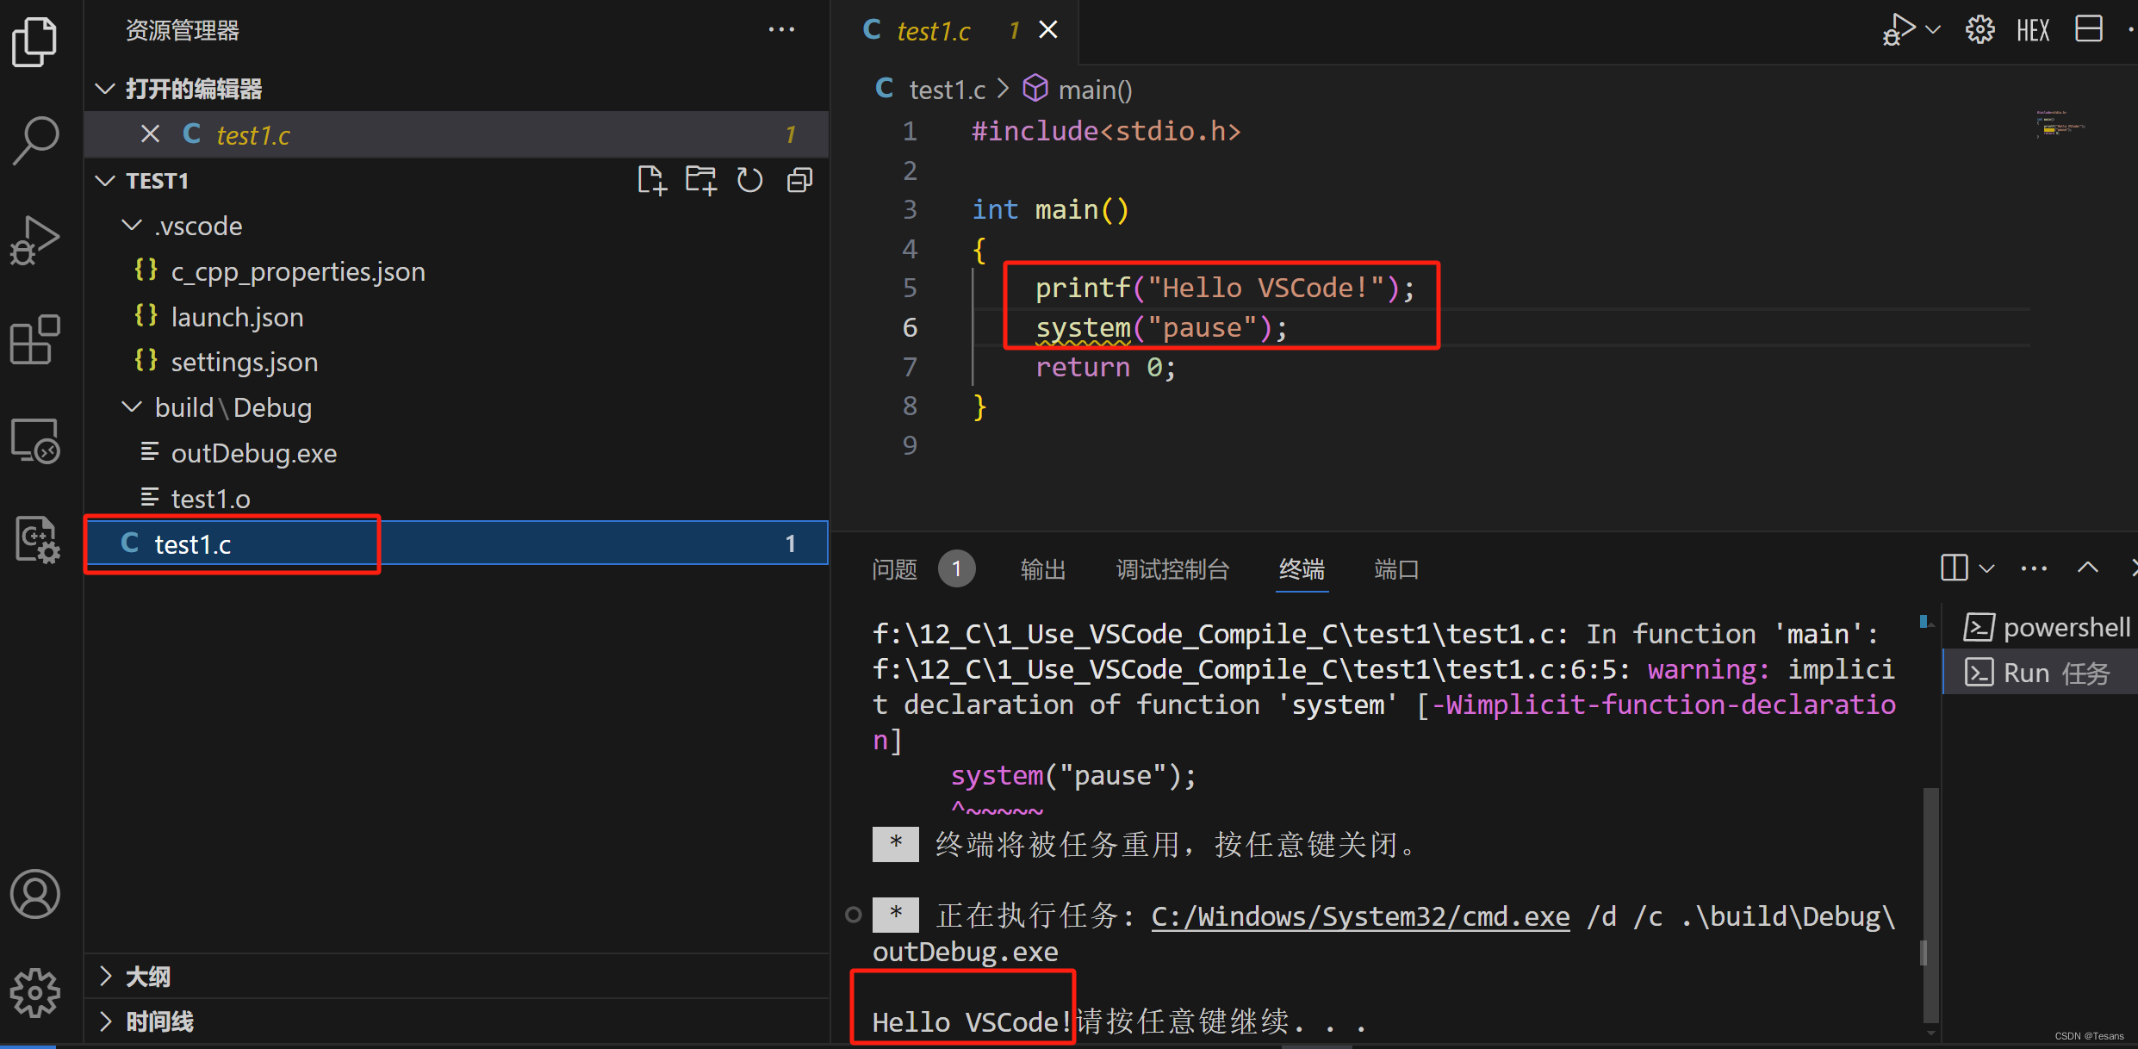Open terminal split dropdown arrow
Screen dimensions: 2138x1049
[x=1986, y=568]
